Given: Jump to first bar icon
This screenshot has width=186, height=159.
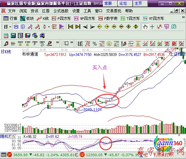Looking at the screenshot, I should pos(70,27).
